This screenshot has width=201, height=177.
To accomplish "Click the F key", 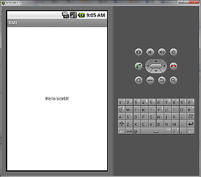I will coord(145,116).
